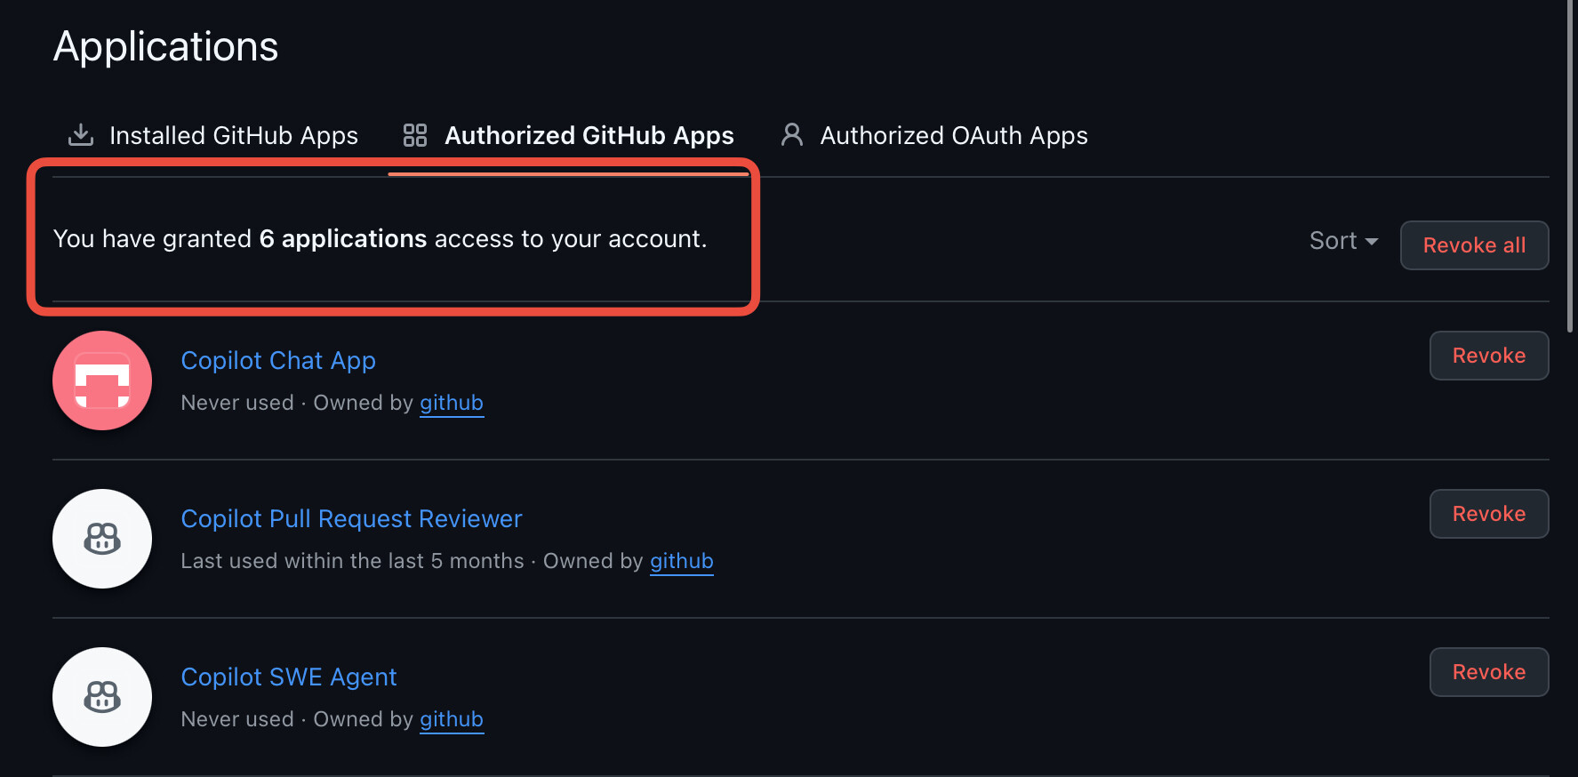This screenshot has height=777, width=1578.
Task: Click the Copilot Pull Request Reviewer avatar
Action: [102, 539]
